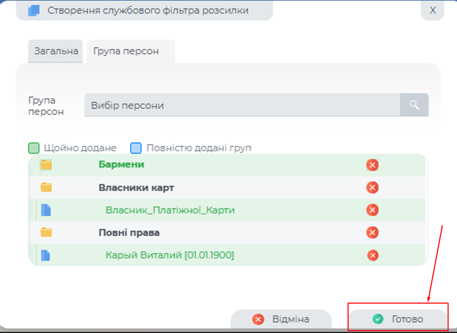Delete Карый Виталий entry via red X icon
The width and height of the screenshot is (457, 333).
tap(372, 255)
